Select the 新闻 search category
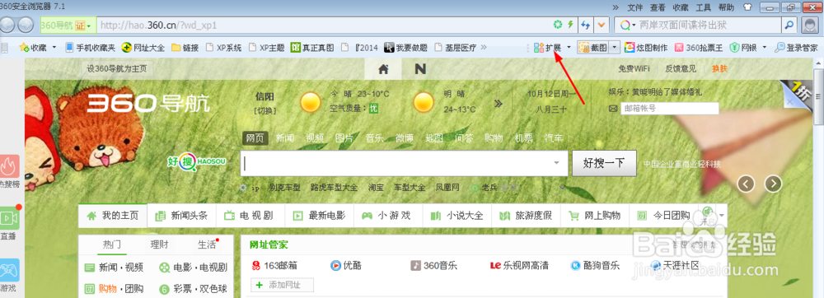 [285, 138]
